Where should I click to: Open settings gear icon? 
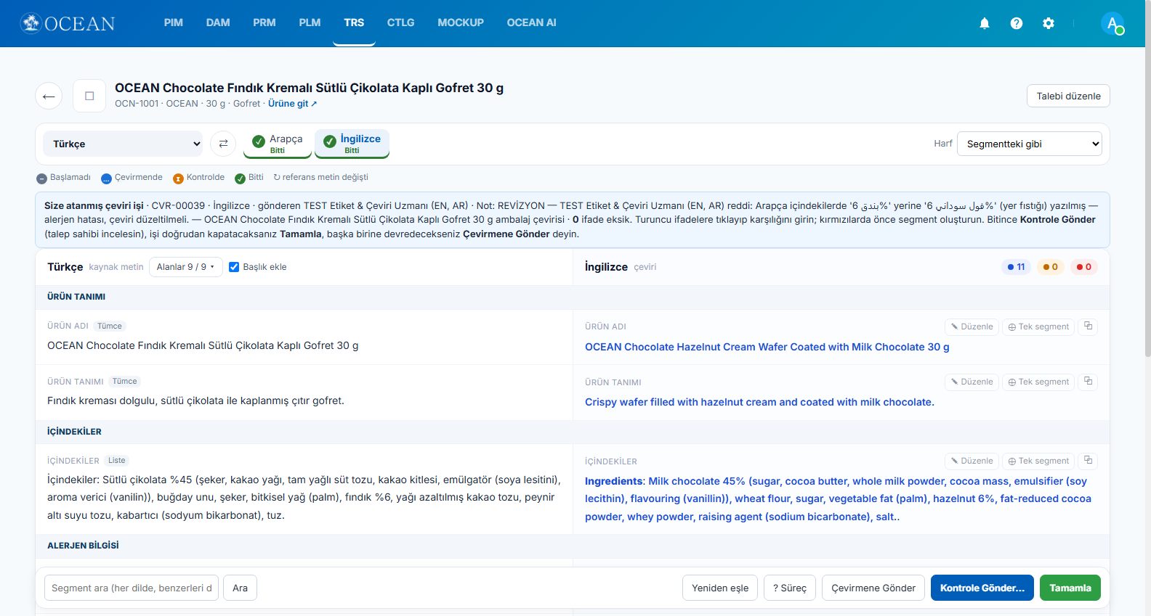1048,23
